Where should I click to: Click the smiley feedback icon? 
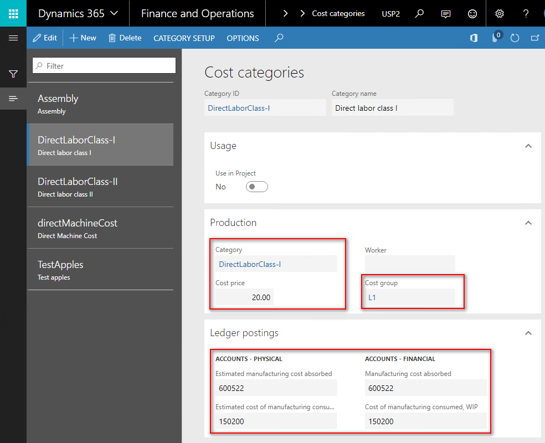coord(472,14)
